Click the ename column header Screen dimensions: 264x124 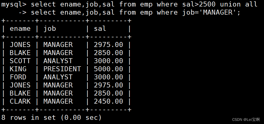click(x=20, y=28)
